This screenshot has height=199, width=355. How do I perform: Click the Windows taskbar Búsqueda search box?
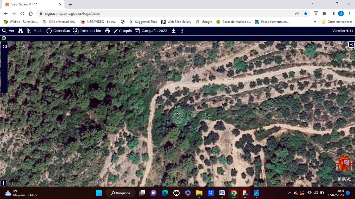click(121, 193)
